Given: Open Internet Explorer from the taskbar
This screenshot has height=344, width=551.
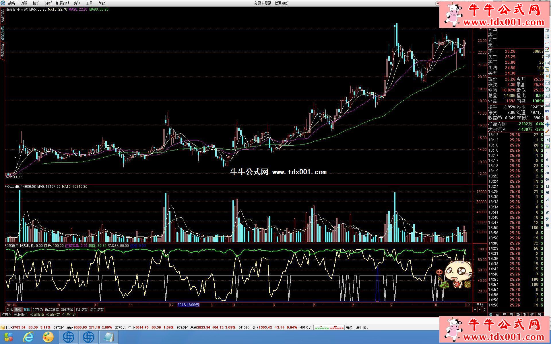Looking at the screenshot, I should [28, 337].
